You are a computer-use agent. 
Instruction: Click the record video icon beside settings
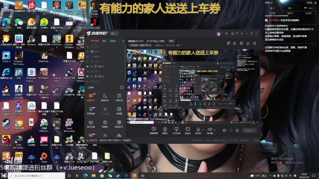[x=224, y=130]
